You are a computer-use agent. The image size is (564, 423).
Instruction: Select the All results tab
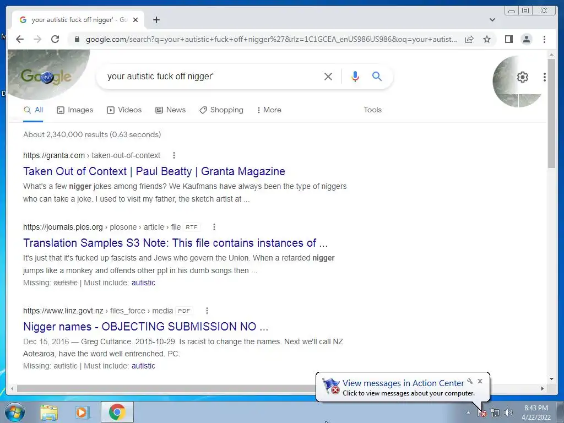[x=33, y=110]
